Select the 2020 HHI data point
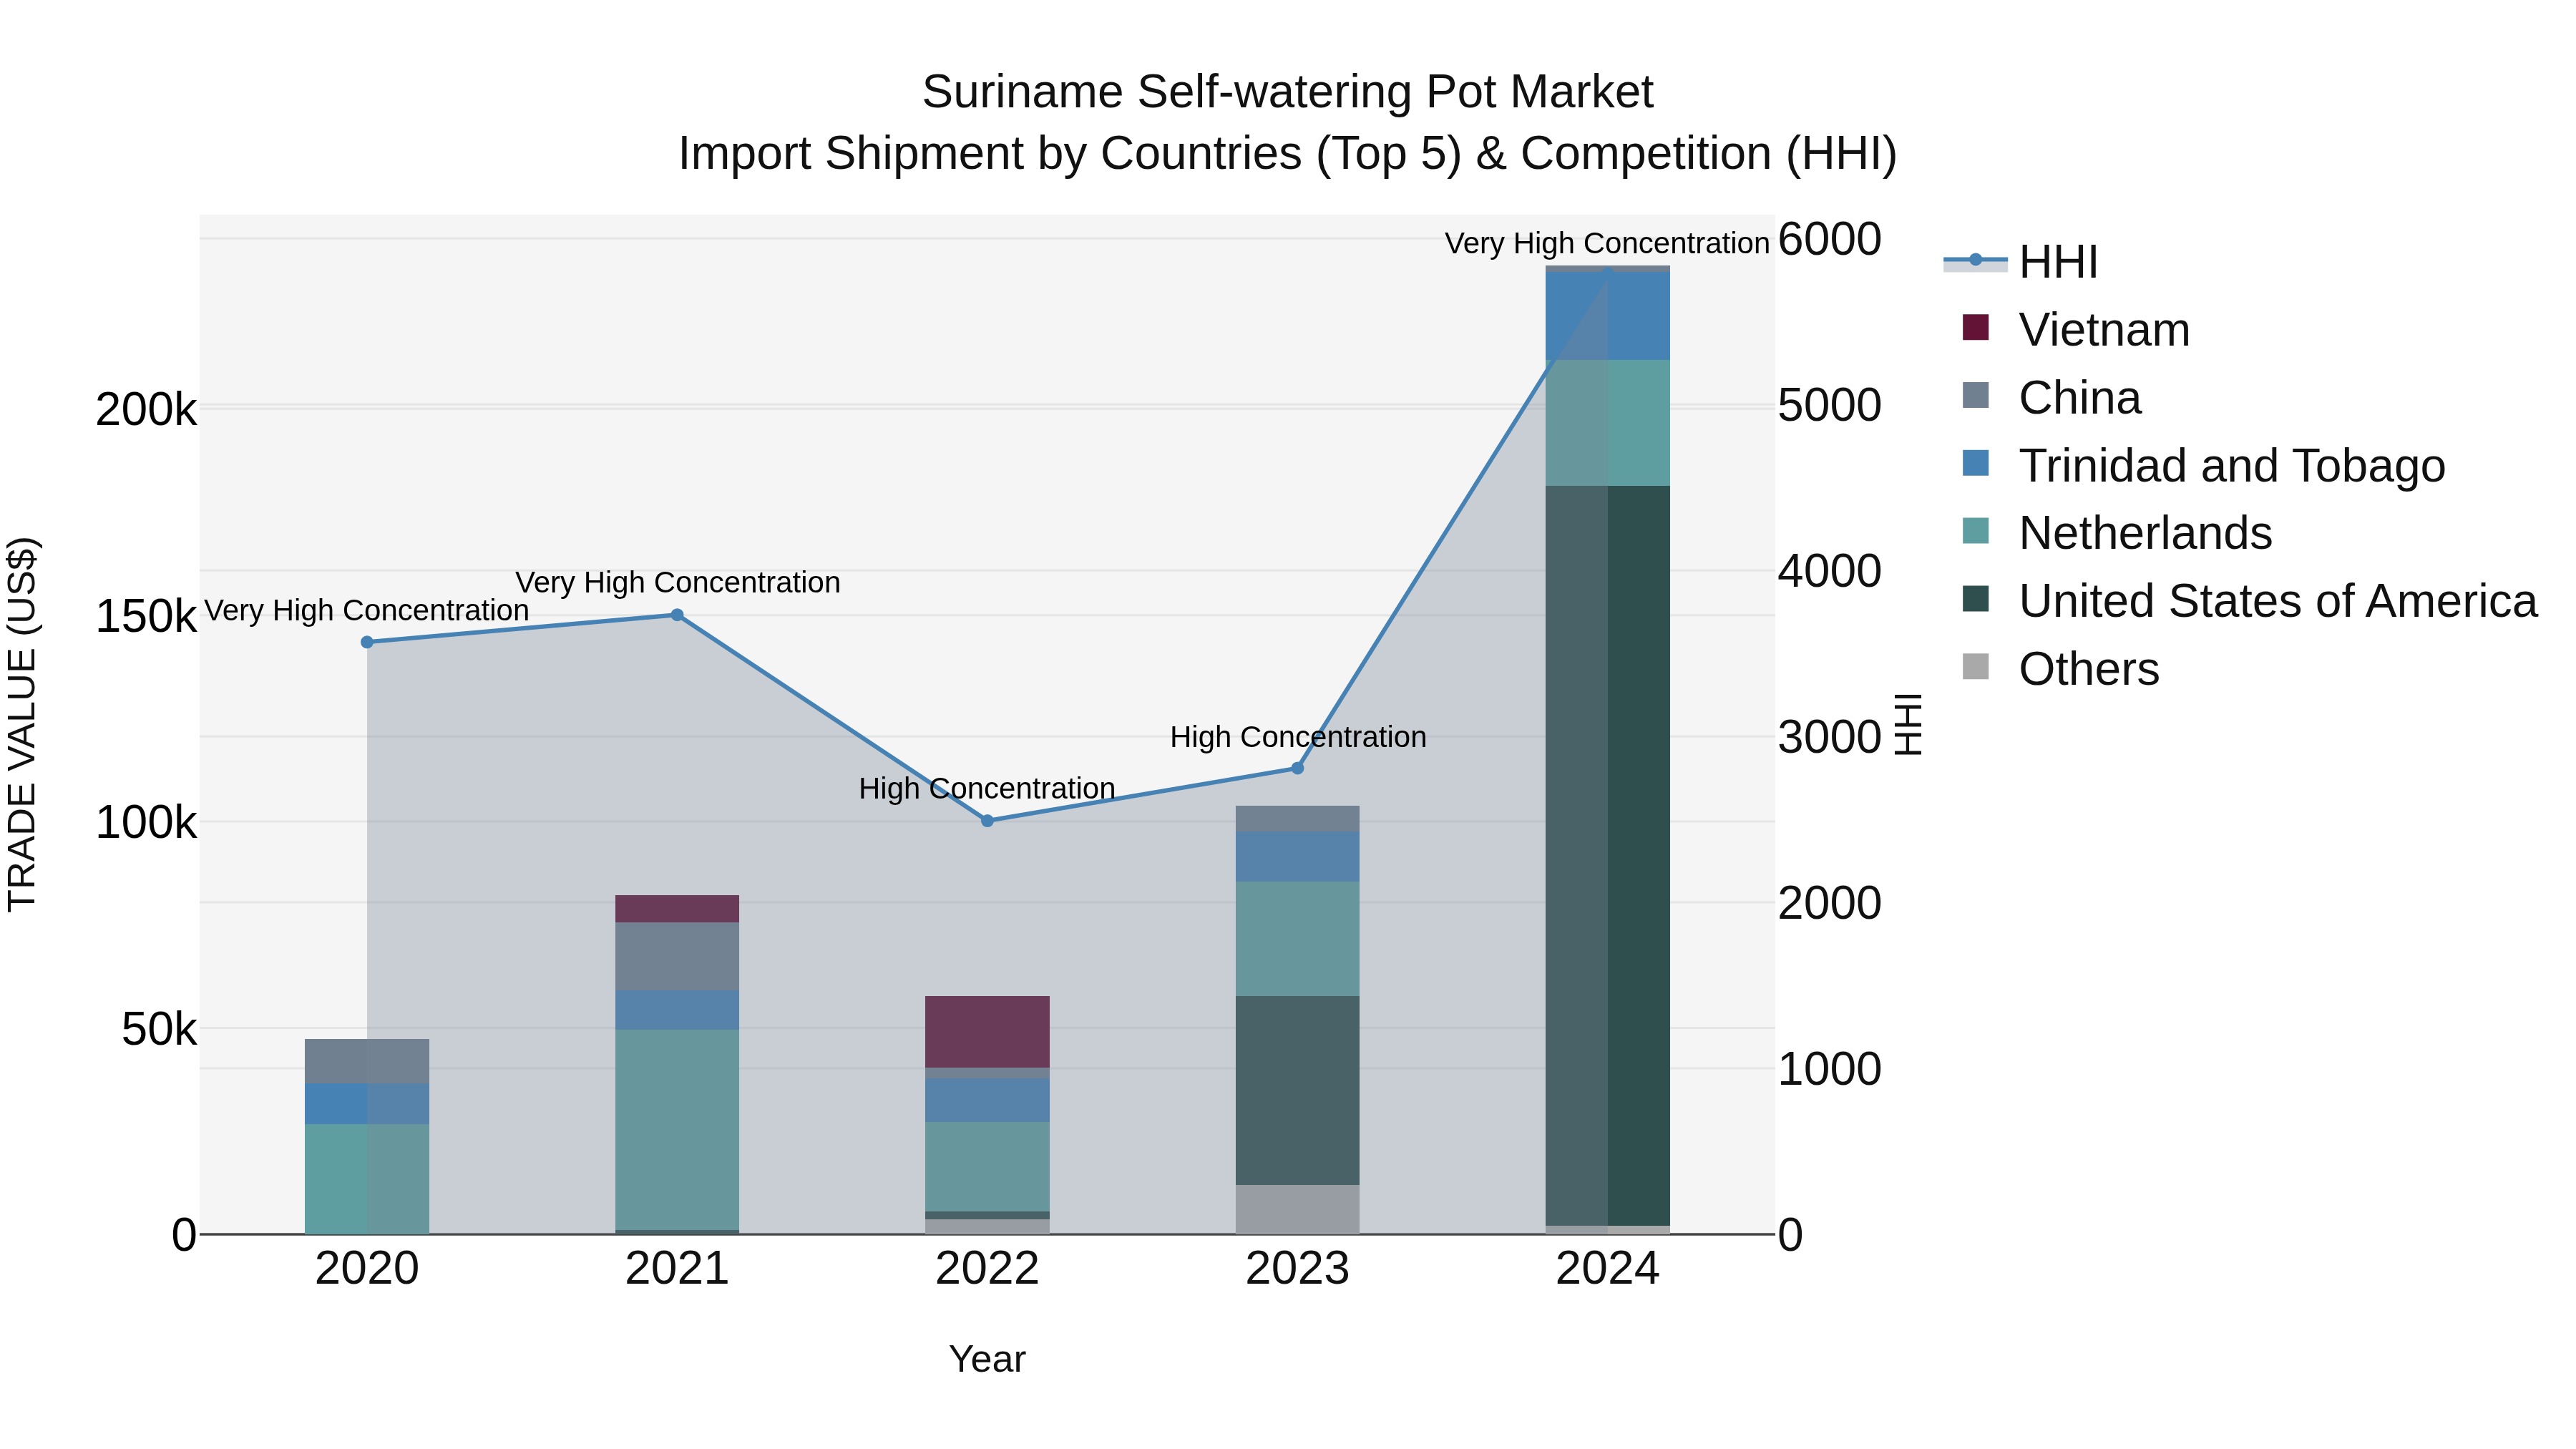The height and width of the screenshot is (1449, 2576). [x=367, y=642]
